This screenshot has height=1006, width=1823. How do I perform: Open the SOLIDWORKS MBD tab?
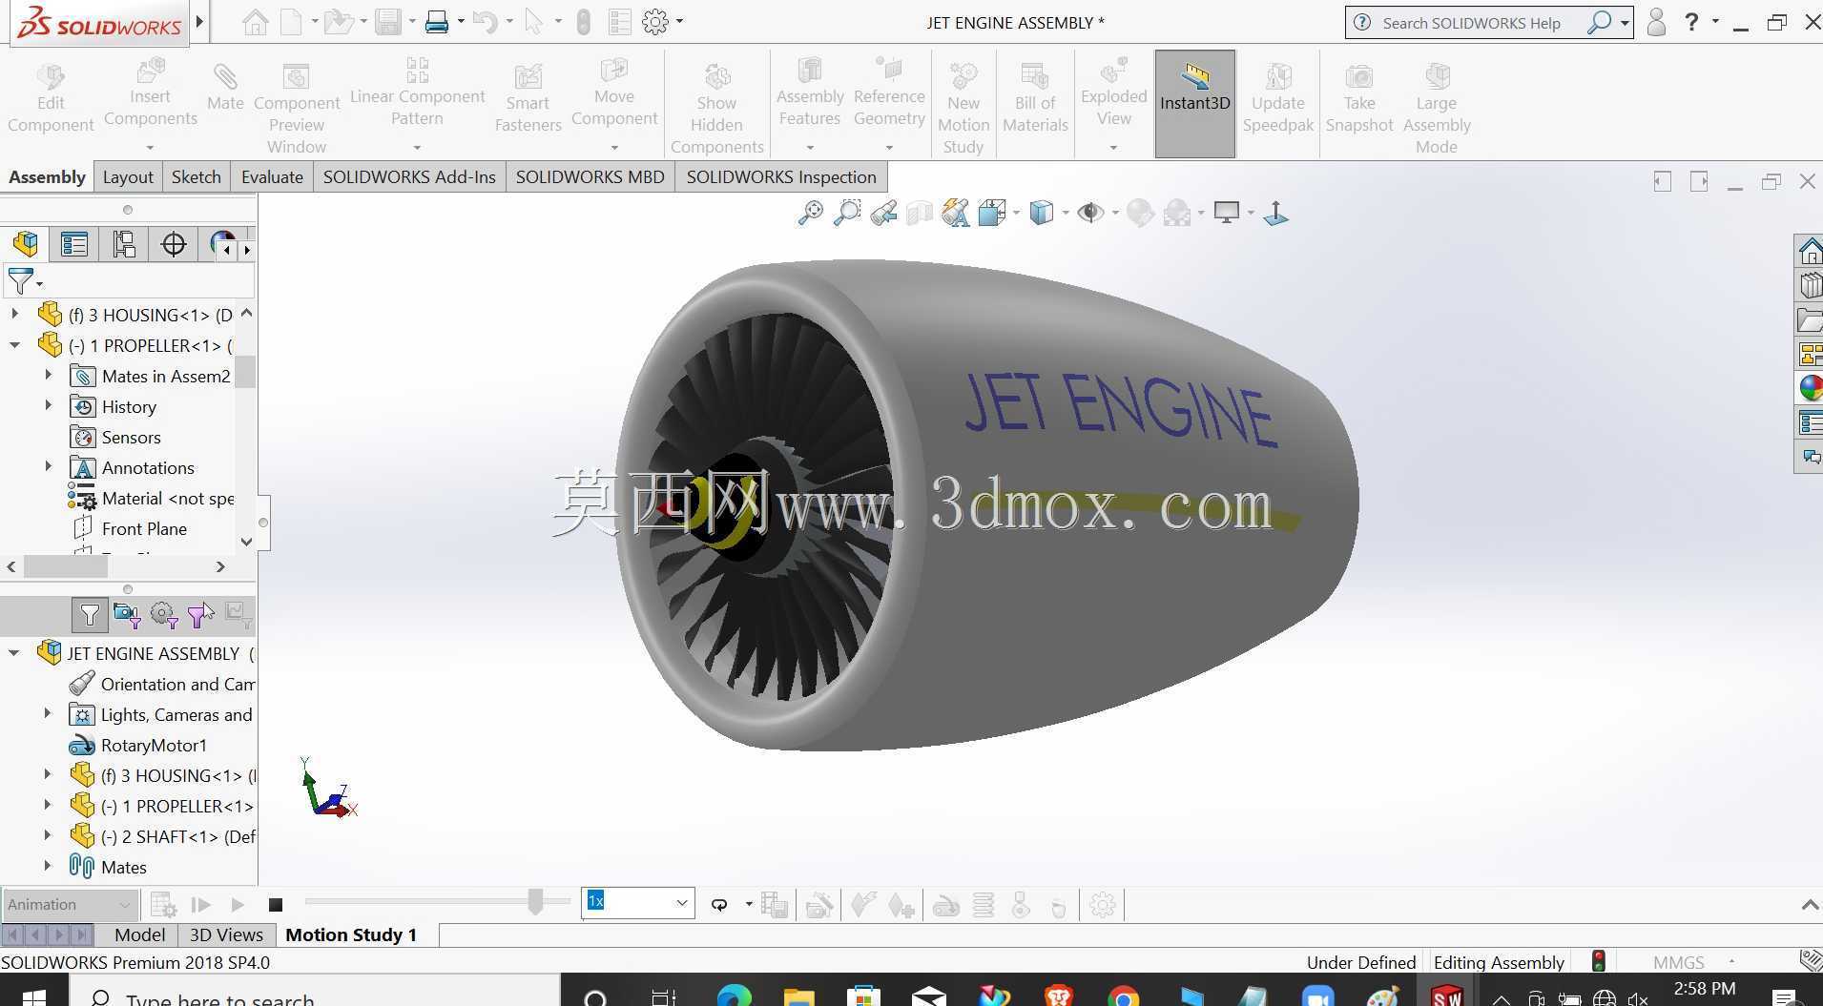click(x=590, y=176)
